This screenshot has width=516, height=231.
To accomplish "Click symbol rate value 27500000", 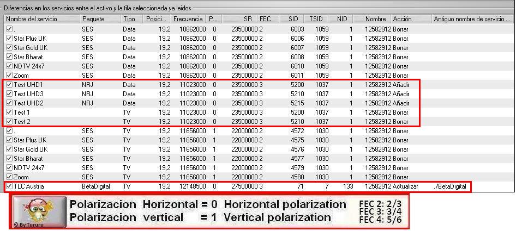I will [244, 187].
